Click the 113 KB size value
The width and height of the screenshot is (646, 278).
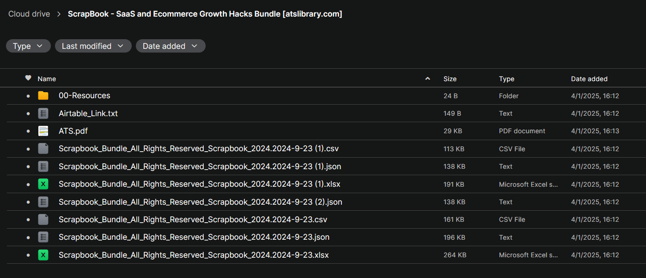(454, 149)
